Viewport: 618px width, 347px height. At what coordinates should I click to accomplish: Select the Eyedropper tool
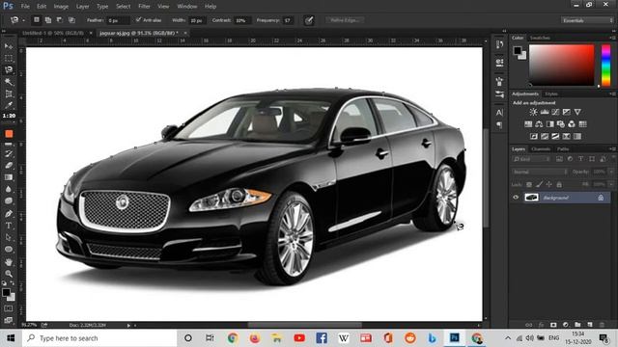[9, 105]
